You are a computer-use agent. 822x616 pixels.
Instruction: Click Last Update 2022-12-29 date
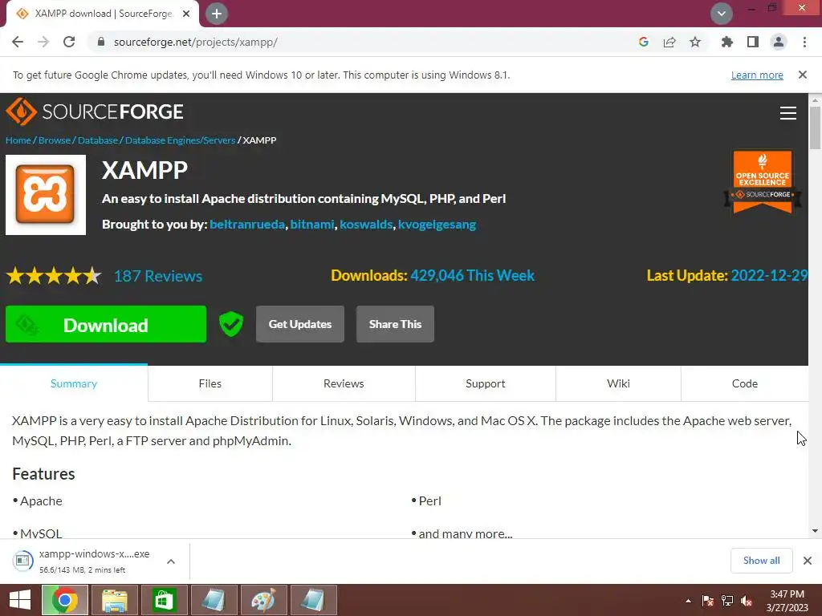pyautogui.click(x=769, y=276)
